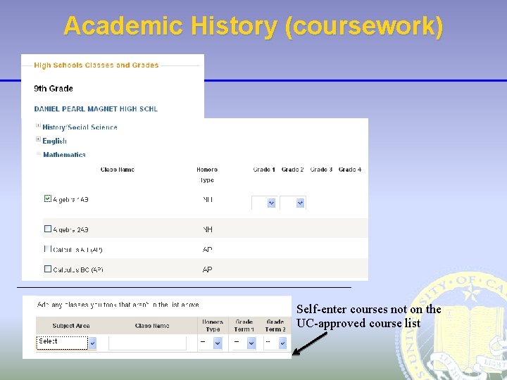This screenshot has width=507, height=380.
Task: Select the Grade 1 column header
Action: click(264, 170)
